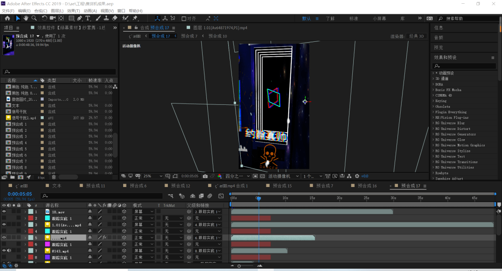Delete selected item with trash icon
This screenshot has width=502, height=271.
(x=53, y=177)
